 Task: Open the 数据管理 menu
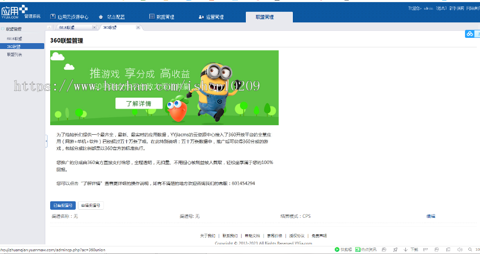(x=162, y=17)
